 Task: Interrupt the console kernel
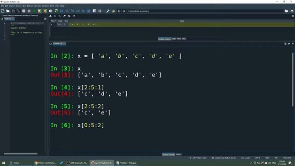(285, 44)
